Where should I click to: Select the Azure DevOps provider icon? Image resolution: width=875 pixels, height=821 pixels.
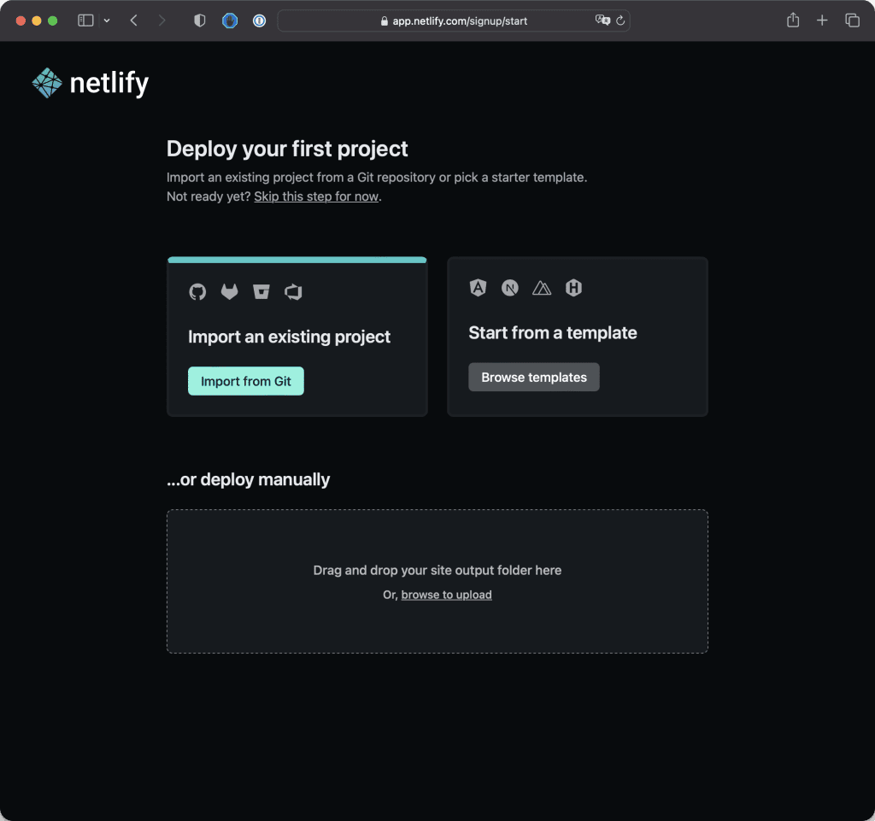293,291
